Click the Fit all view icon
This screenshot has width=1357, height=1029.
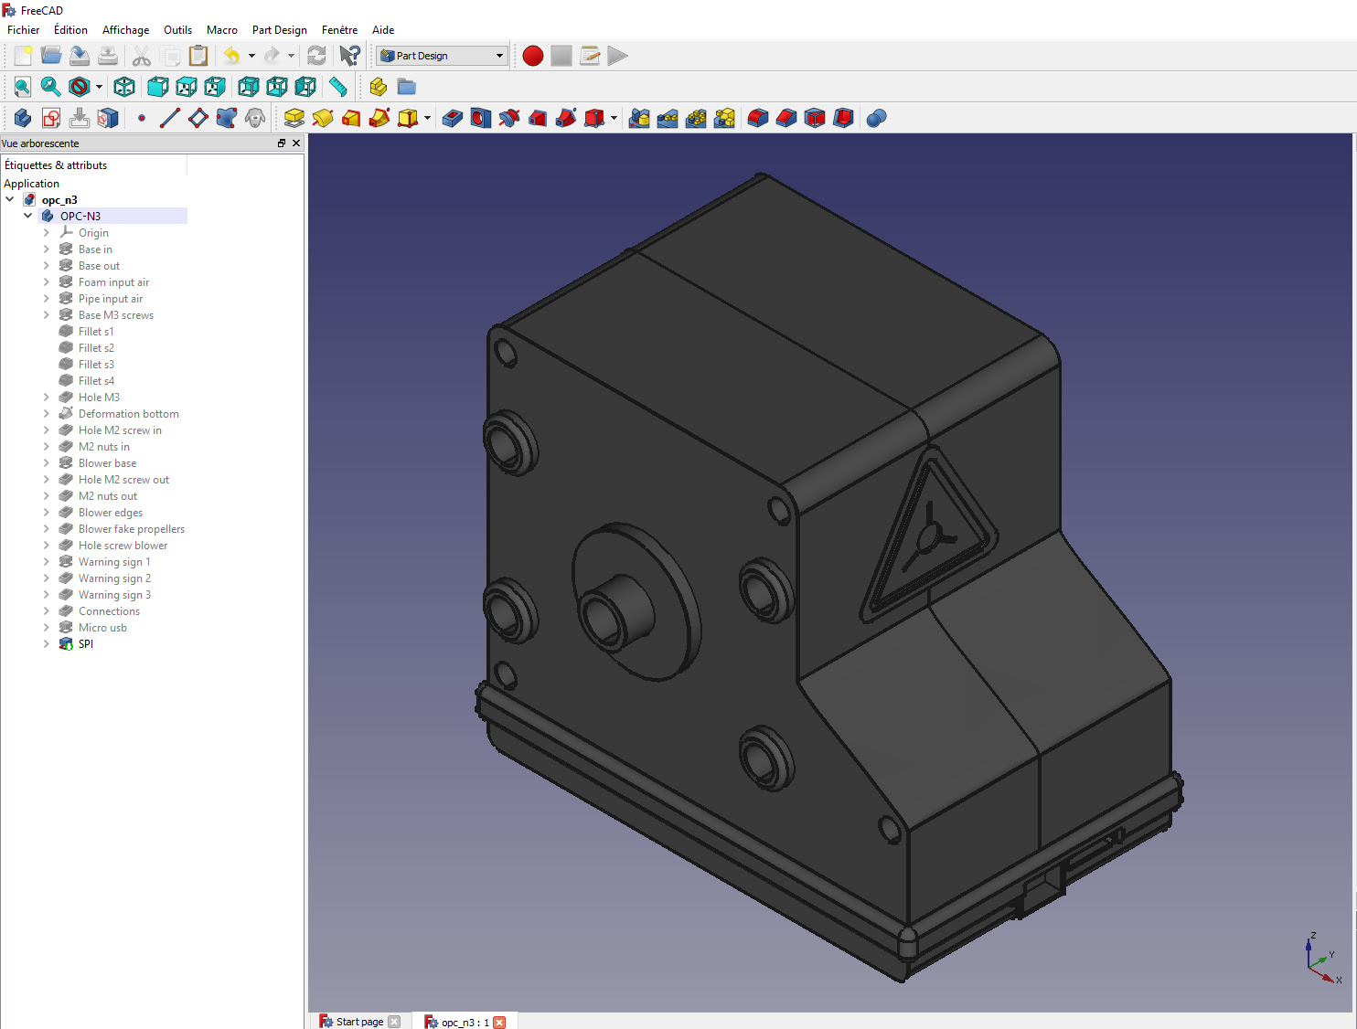tap(23, 87)
